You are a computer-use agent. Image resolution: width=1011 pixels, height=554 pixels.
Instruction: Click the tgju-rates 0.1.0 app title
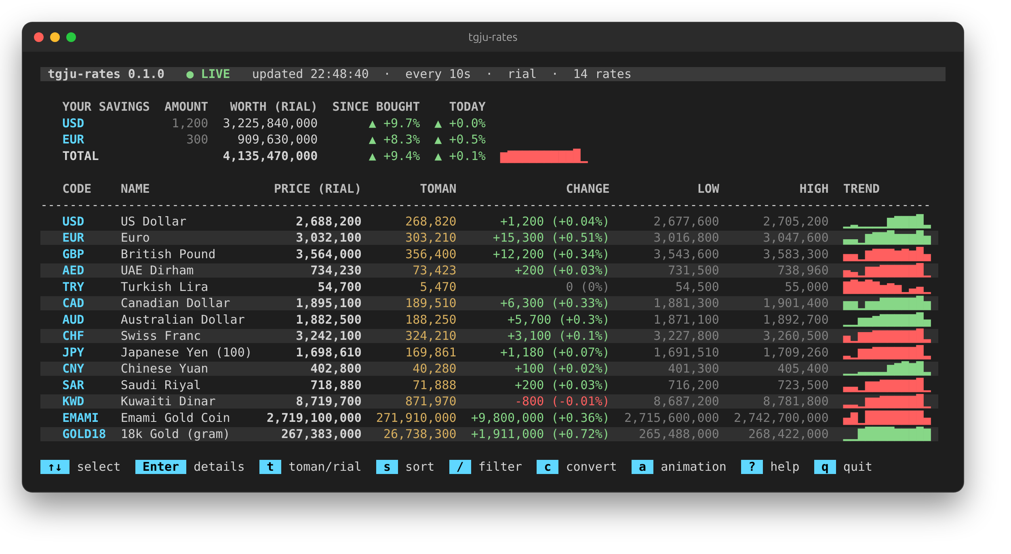(106, 74)
